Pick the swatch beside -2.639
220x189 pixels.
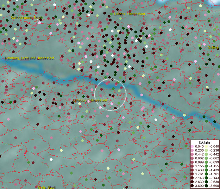tap(206, 182)
